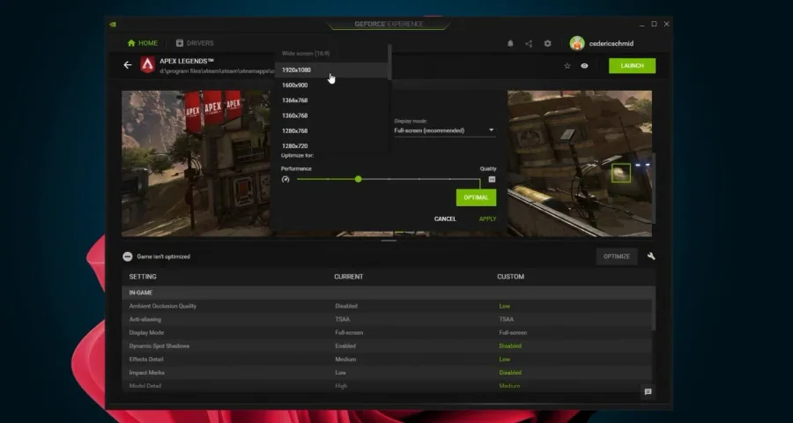Click the not-optimized status icon
This screenshot has height=423, width=793.
128,256
